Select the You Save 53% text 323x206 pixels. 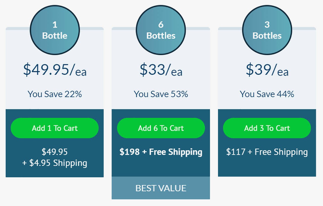(161, 94)
